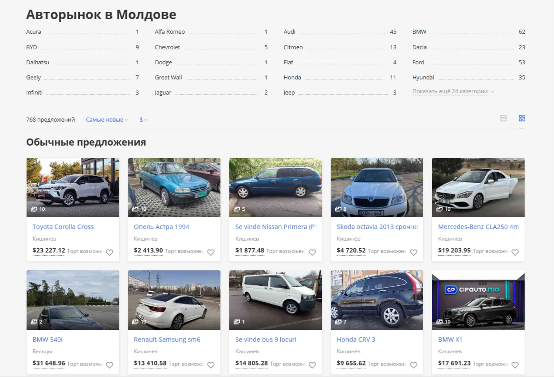
Task: Open the BMW X1 title link
Action: [x=450, y=340]
